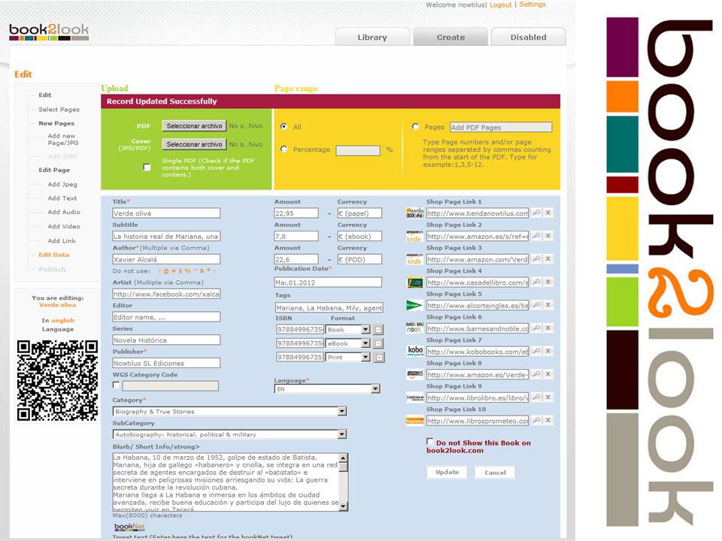The height and width of the screenshot is (541, 722).
Task: Open Select Pages in the sidebar
Action: pyautogui.click(x=59, y=110)
